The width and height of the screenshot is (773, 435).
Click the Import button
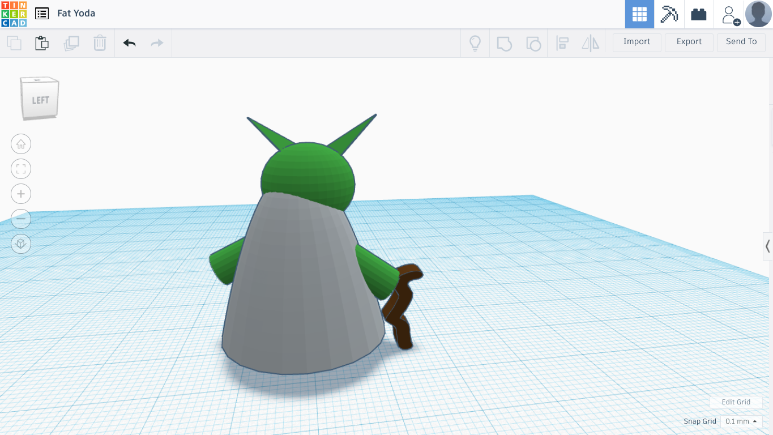(x=637, y=42)
